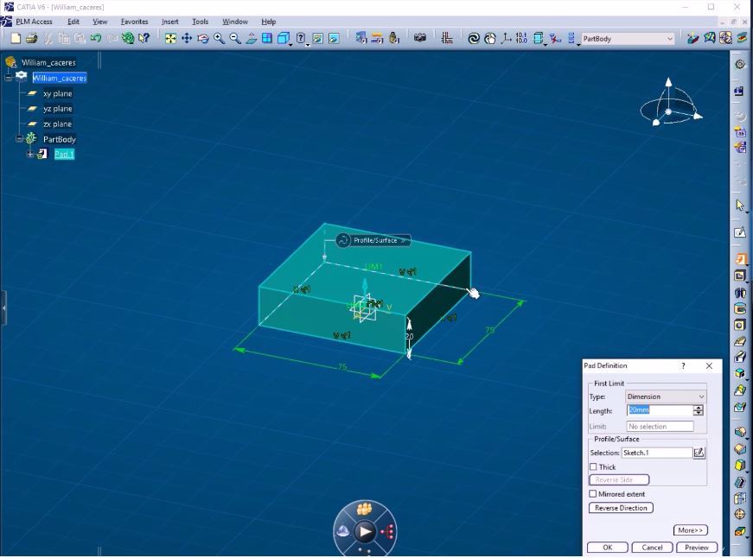
Task: Select the Pan view tool
Action: click(x=187, y=38)
